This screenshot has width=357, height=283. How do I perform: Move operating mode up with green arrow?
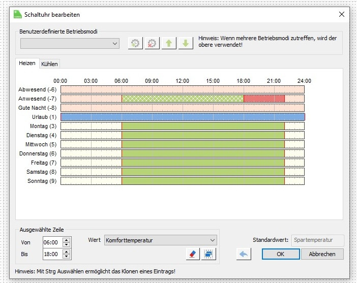(169, 43)
